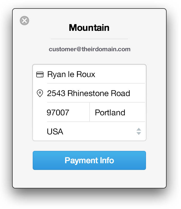
Task: Click the customer@theirdomain.com email text
Action: tap(90, 49)
